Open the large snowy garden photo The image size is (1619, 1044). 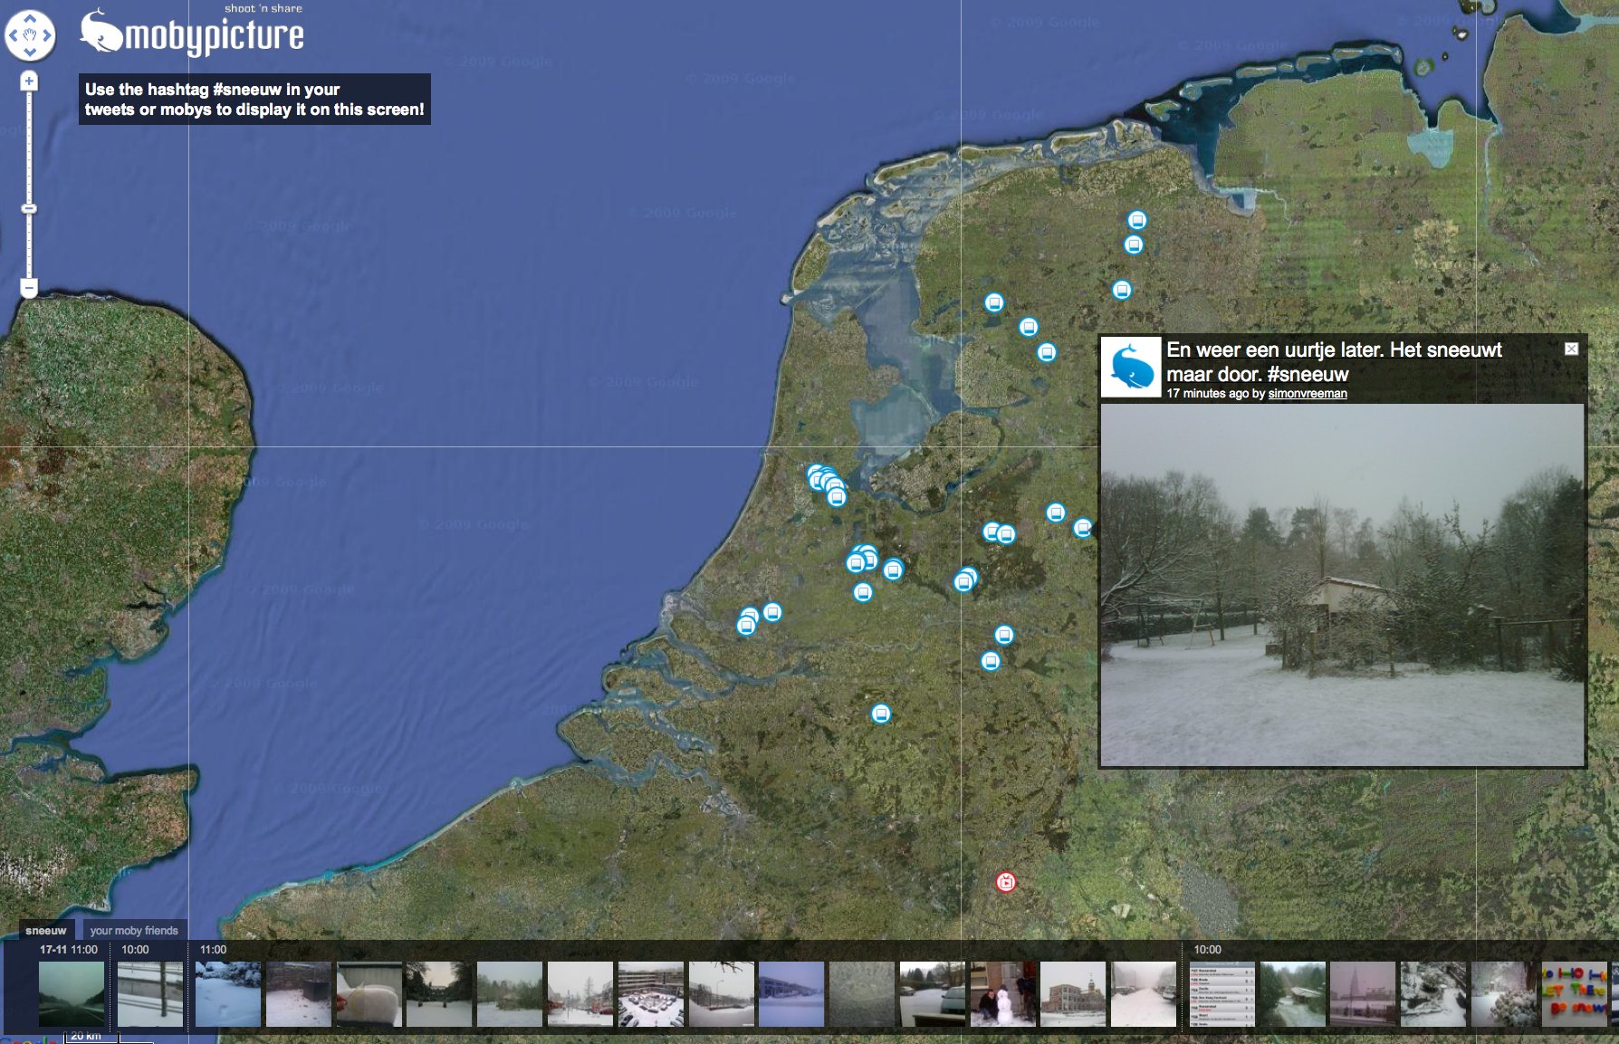coord(1341,585)
